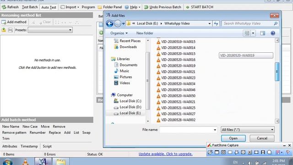This screenshot has height=165, width=293.
Task: Select Downloads in navigation pane
Action: coord(125,47)
